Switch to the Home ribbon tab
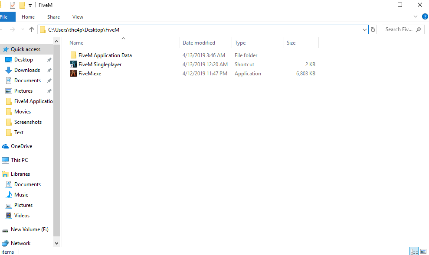 (x=28, y=17)
